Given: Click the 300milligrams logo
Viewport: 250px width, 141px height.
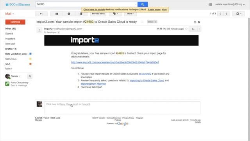Looking at the screenshot, I should [x=18, y=4].
